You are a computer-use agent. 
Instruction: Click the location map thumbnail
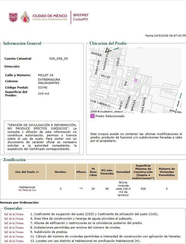[x=135, y=80]
